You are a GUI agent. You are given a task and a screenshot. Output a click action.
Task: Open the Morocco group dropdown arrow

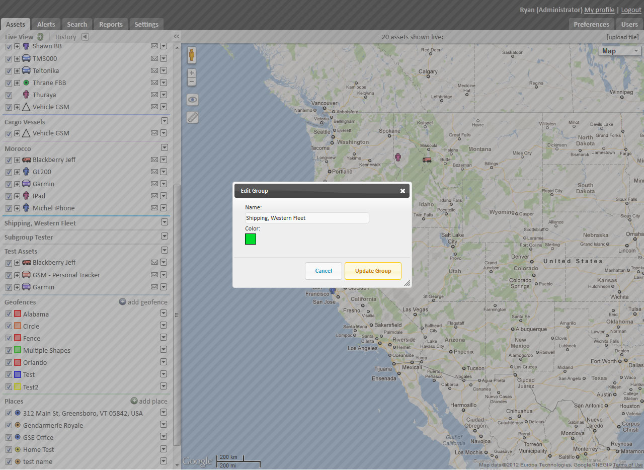[164, 147]
